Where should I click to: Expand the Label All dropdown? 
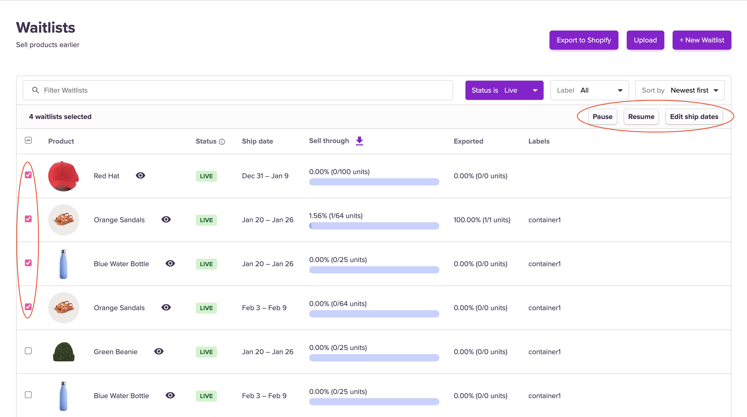click(589, 90)
